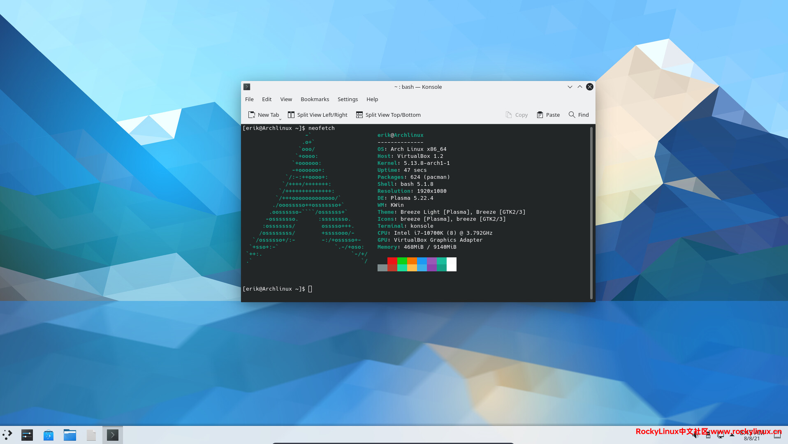
Task: Open the Discover software center
Action: pyautogui.click(x=48, y=435)
